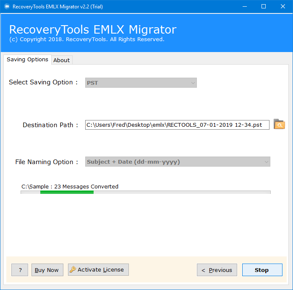This screenshot has width=293, height=290.
Task: Open the Select Saving Option dropdown
Action: point(141,83)
